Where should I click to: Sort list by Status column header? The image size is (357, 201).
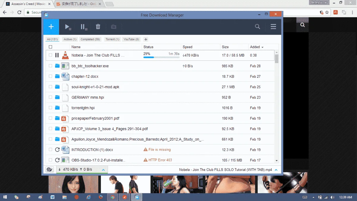[148, 47]
